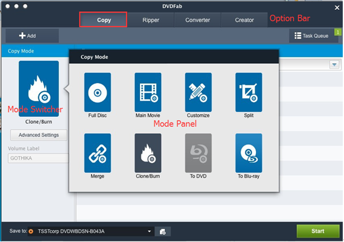Viewport: 344px width, 242px height.
Task: Switch to the Creator tab
Action: [244, 20]
